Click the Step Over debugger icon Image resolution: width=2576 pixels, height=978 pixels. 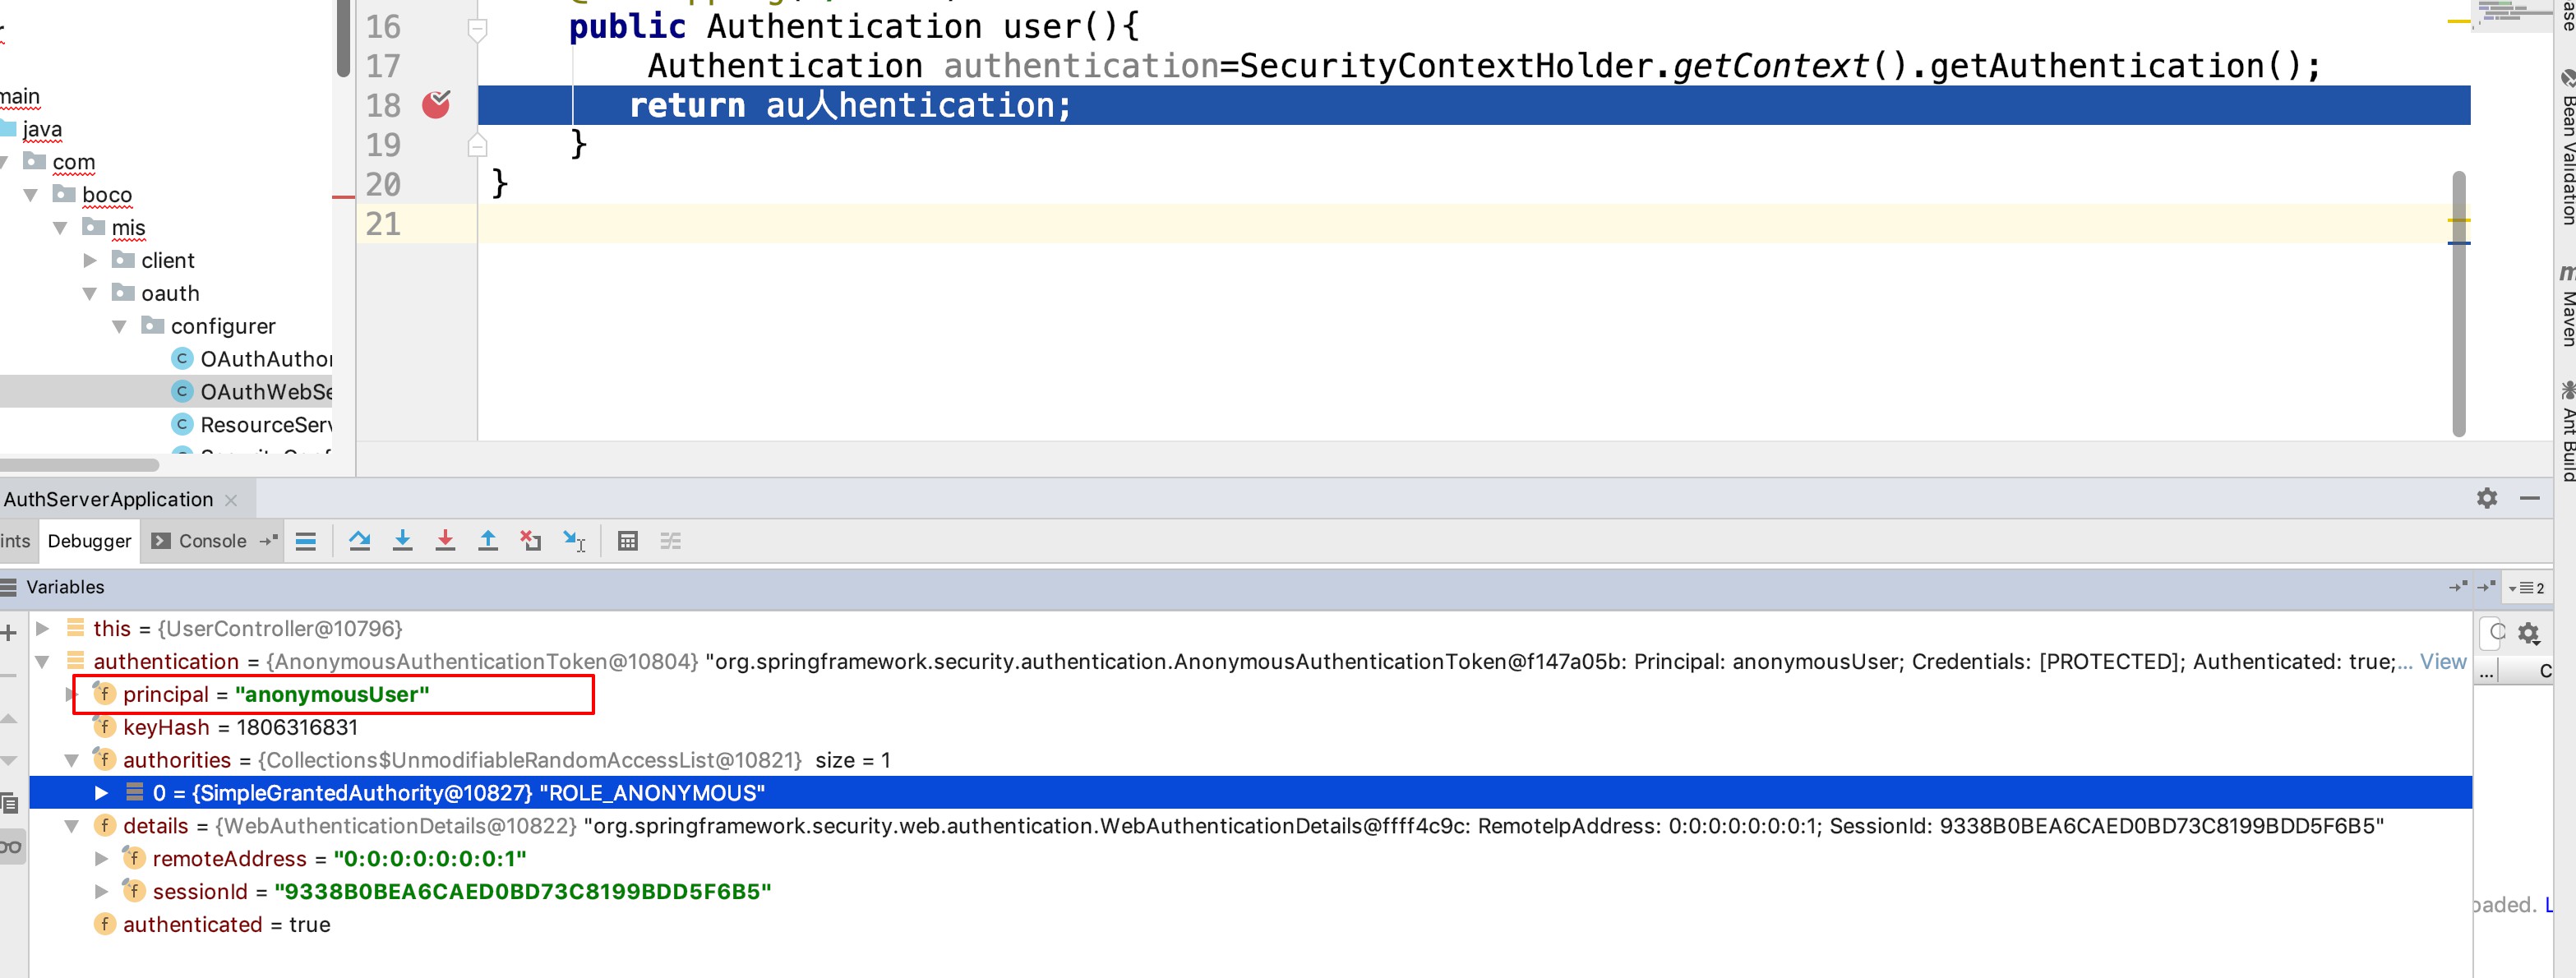(359, 541)
